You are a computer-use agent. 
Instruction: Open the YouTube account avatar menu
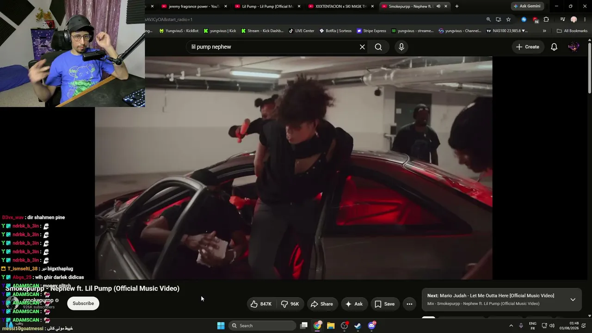[x=573, y=47]
